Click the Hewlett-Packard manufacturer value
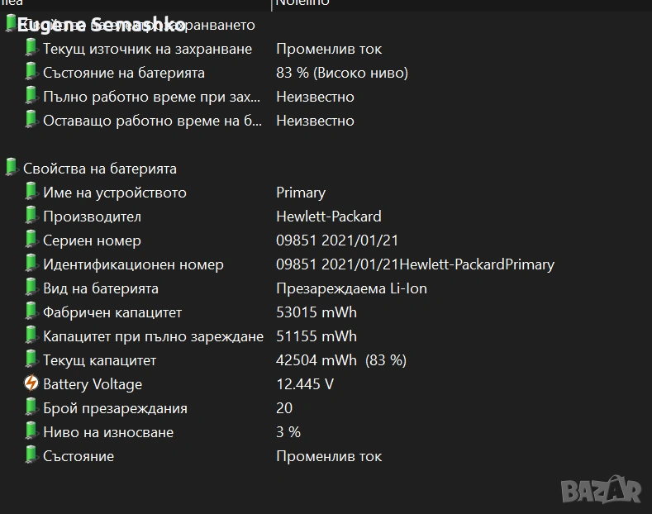Screen dimensions: 652x514 click(328, 217)
